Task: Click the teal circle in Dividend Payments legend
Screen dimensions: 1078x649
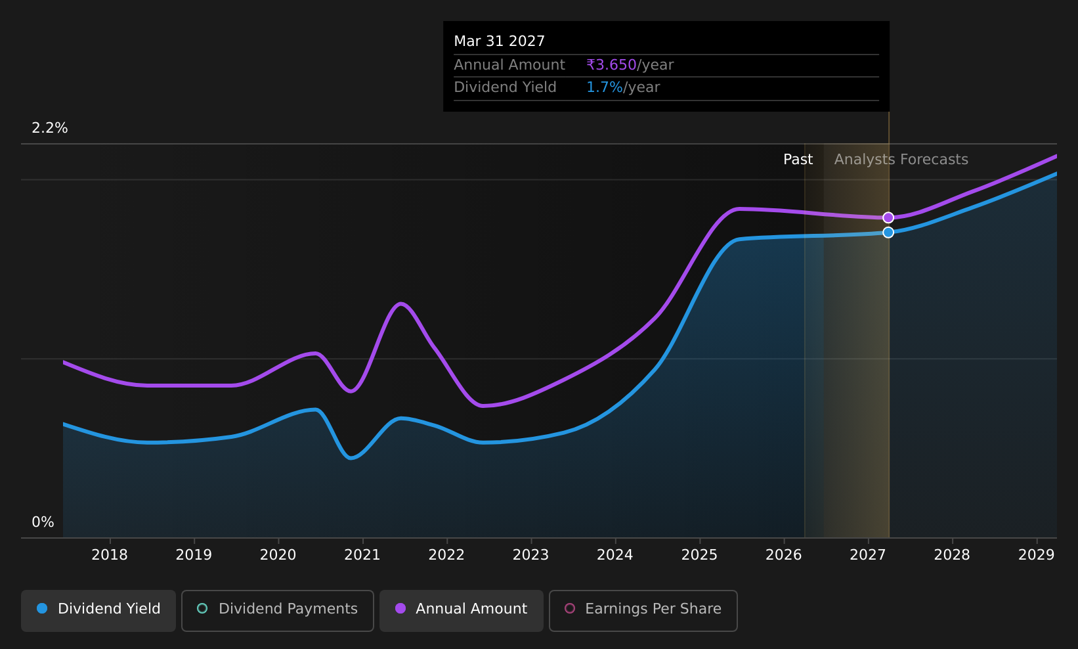Action: point(202,608)
